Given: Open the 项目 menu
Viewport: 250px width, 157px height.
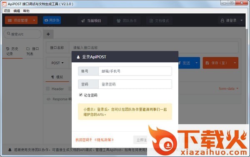Looking at the screenshot, I should [7, 11].
